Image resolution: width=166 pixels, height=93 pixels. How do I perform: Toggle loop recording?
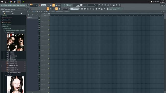pyautogui.click(x=59, y=5)
